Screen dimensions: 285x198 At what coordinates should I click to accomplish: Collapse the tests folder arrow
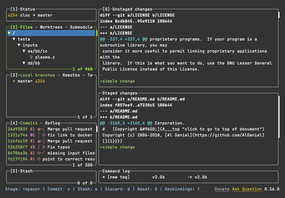click(14, 39)
